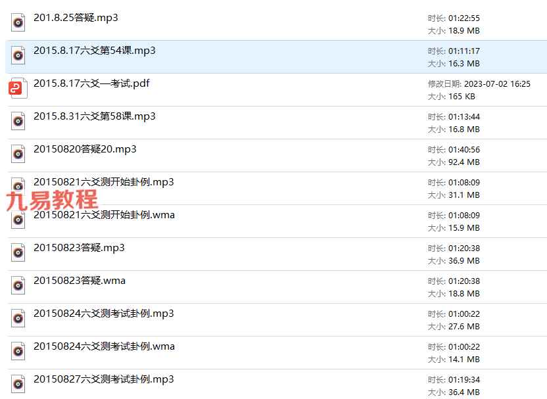Click the audio icon of 20150821六爻测开始卦例.wma
This screenshot has width=547, height=399.
pos(18,220)
